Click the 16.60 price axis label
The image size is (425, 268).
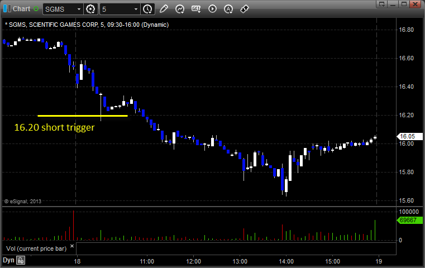407,58
